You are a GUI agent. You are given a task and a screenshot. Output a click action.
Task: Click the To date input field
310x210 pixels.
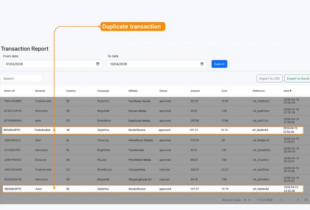[153, 64]
